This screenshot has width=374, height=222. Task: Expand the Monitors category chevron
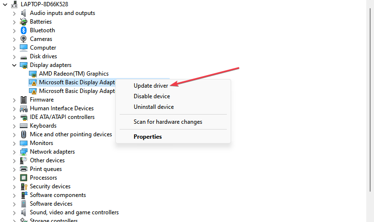point(14,144)
